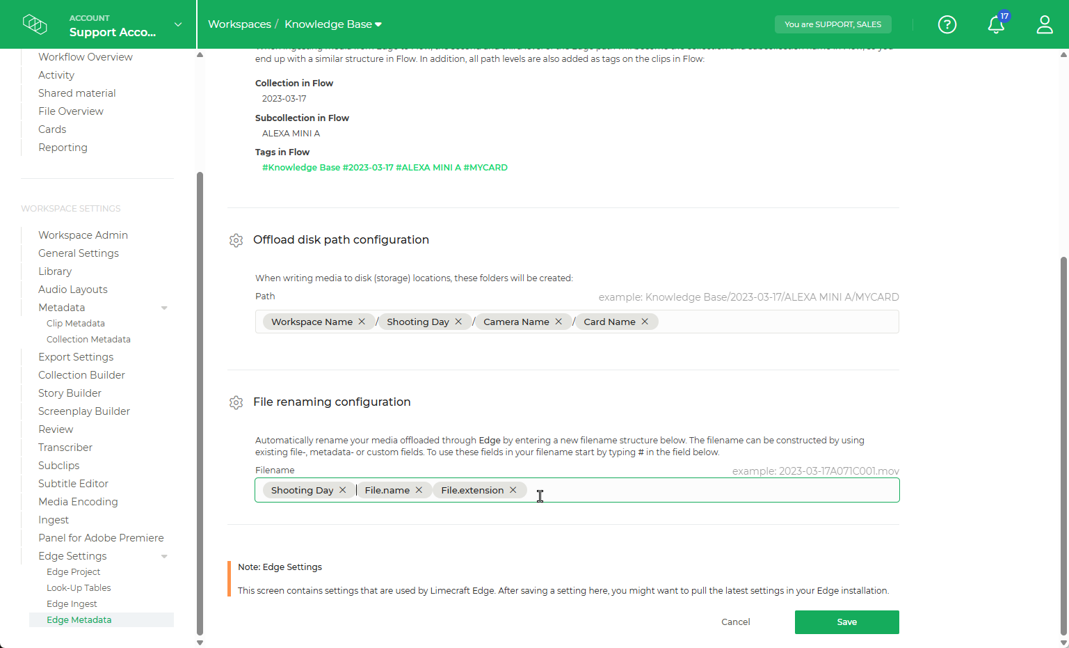
Task: Collapse the Metadata settings section
Action: tap(164, 307)
